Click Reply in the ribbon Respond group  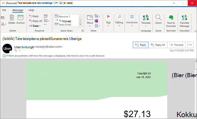point(34,16)
